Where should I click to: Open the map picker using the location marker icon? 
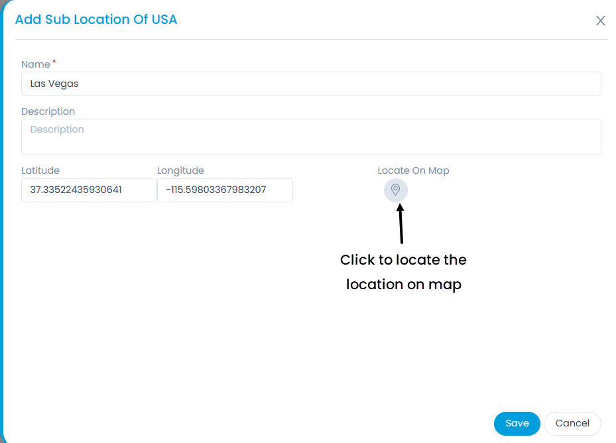(x=396, y=190)
